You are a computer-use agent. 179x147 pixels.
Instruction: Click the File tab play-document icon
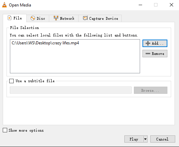(10, 18)
